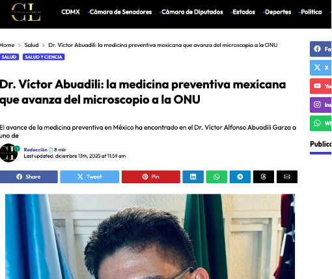The width and height of the screenshot is (332, 279).
Task: Click the article's featured photo
Action: pos(150,237)
